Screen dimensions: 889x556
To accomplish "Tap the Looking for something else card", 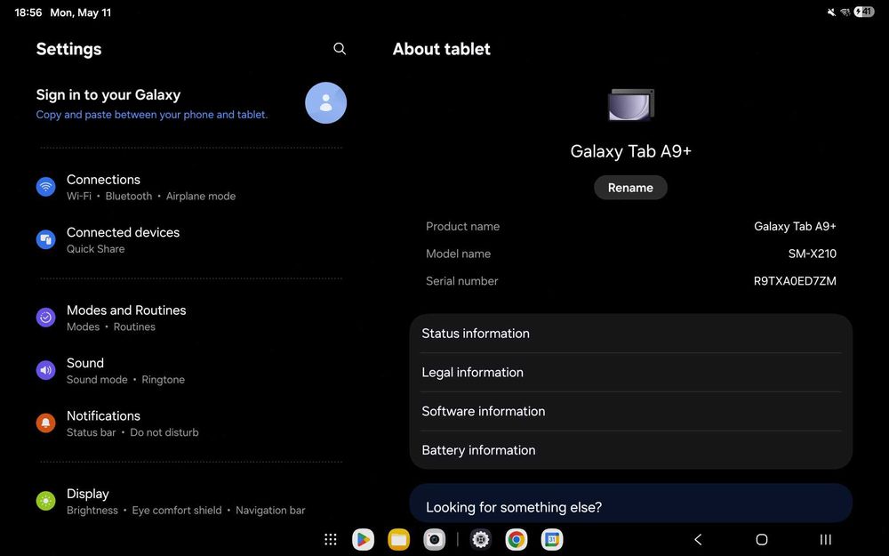I will (x=630, y=503).
